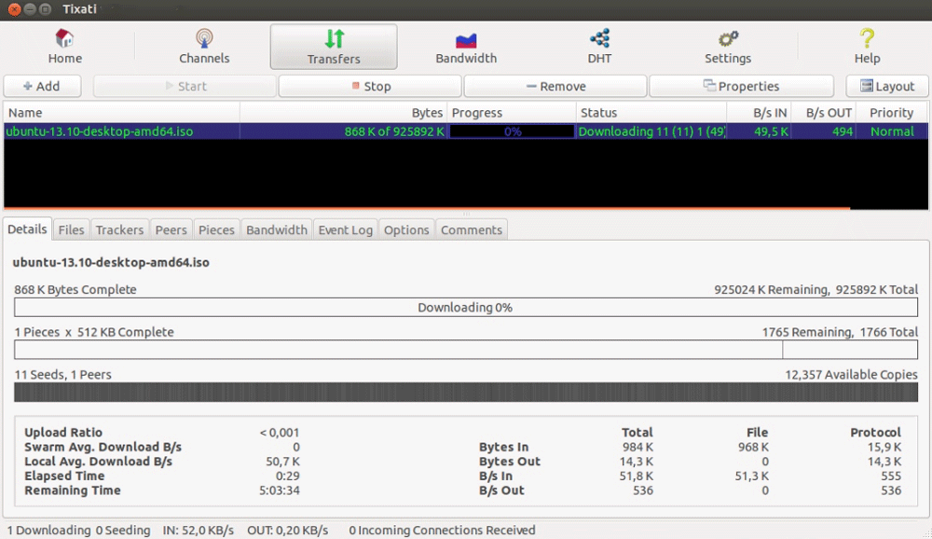Click the availability bar under Seeds, Peers
The image size is (932, 539).
click(466, 392)
